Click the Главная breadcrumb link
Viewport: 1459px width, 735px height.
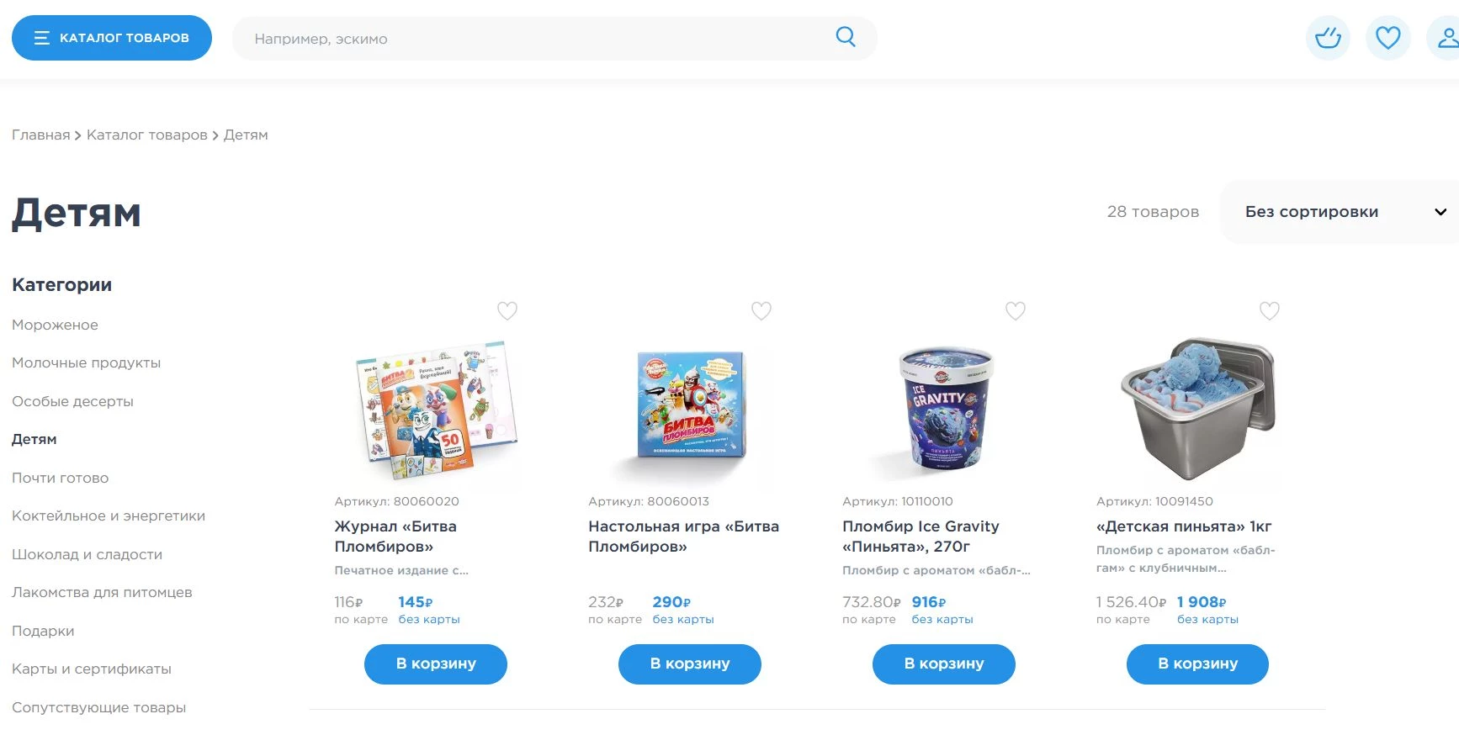pyautogui.click(x=41, y=135)
